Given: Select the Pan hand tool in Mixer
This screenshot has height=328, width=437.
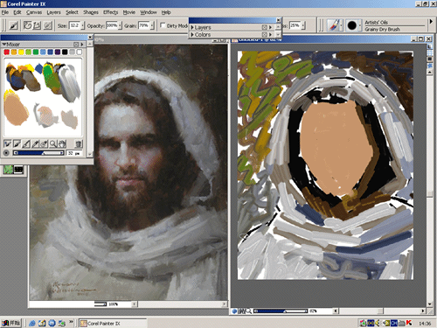Looking at the screenshot, I should coord(62,143).
